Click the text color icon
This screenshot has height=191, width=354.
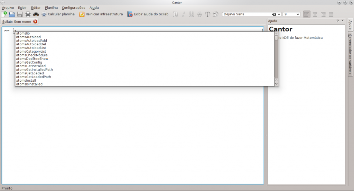(x=216, y=14)
